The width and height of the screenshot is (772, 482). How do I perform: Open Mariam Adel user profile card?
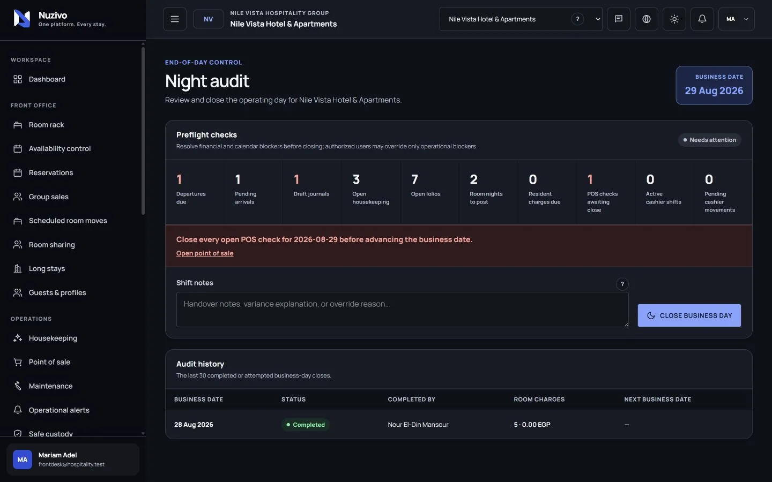coord(73,460)
